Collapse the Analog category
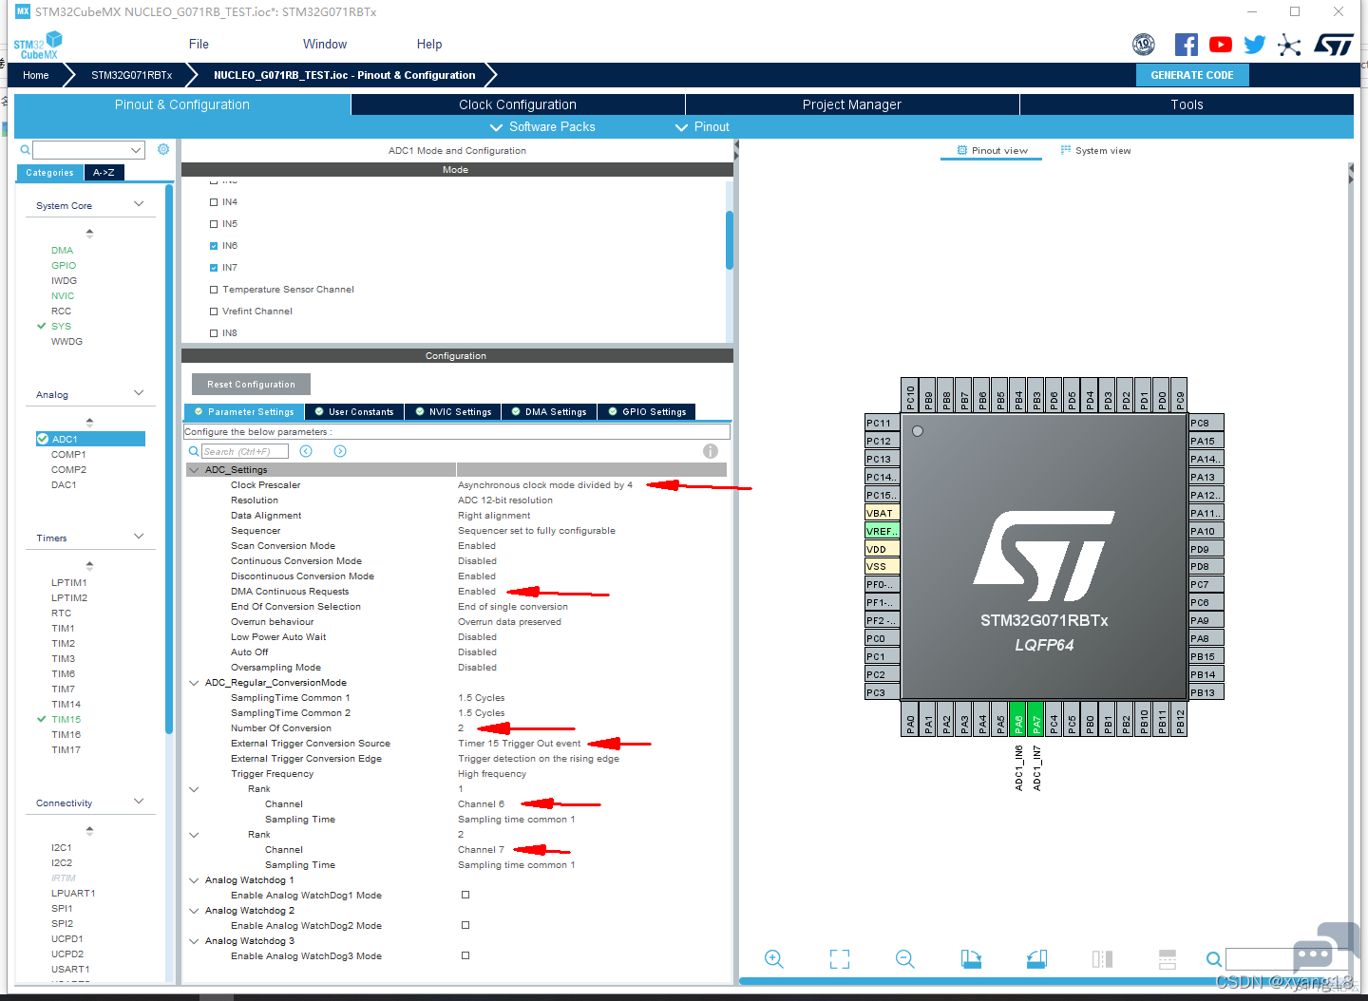The height and width of the screenshot is (1001, 1368). pos(139,393)
